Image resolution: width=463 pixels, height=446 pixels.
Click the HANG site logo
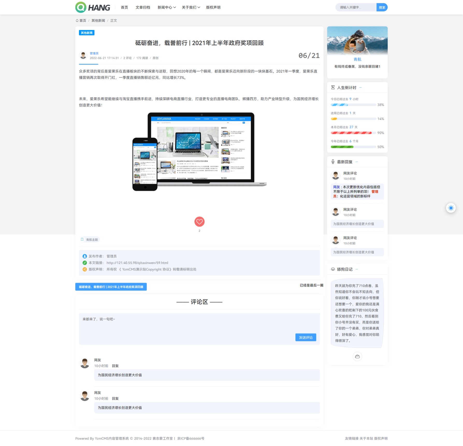(93, 7)
